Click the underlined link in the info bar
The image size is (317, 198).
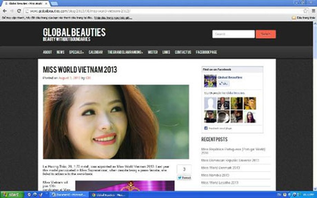[113, 18]
